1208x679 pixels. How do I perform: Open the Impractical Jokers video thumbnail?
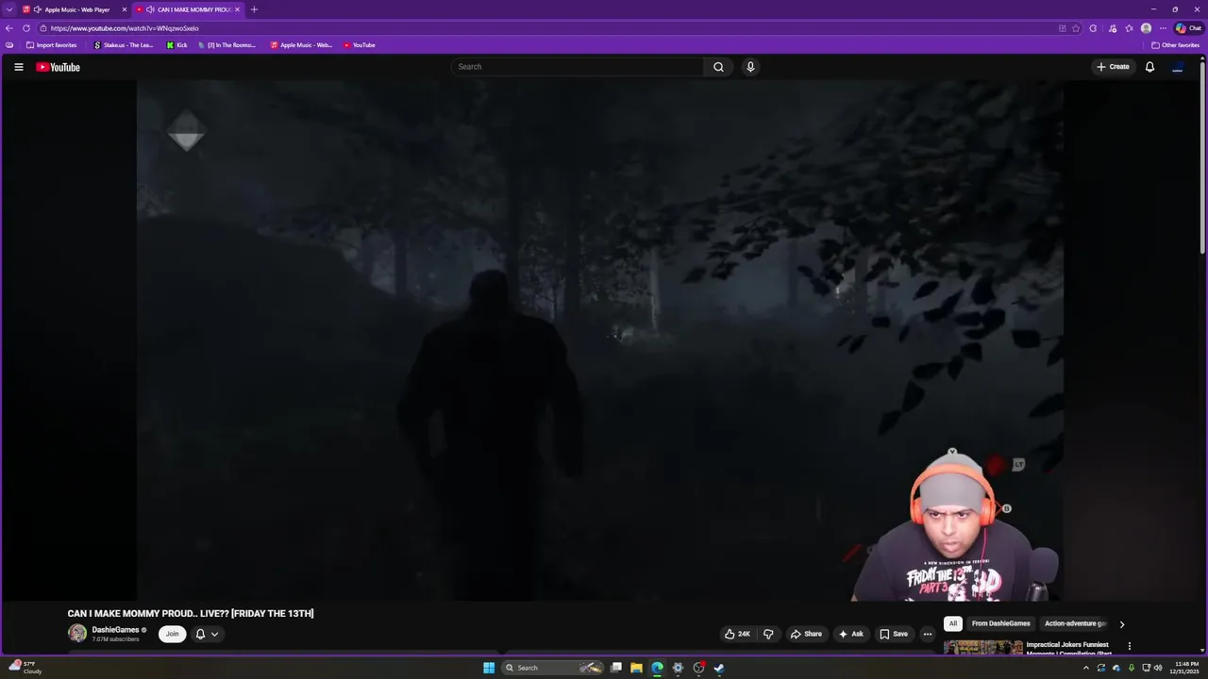click(x=982, y=647)
